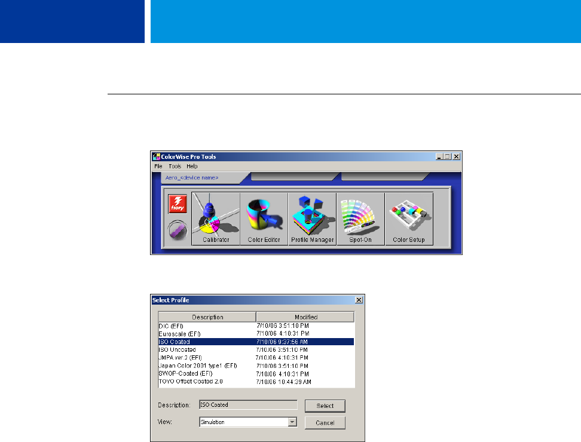Minimize the ColorWise Pro Tools window

[x=439, y=156]
